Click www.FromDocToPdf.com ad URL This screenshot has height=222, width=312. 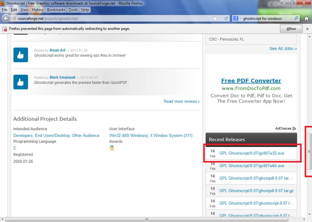click(251, 88)
